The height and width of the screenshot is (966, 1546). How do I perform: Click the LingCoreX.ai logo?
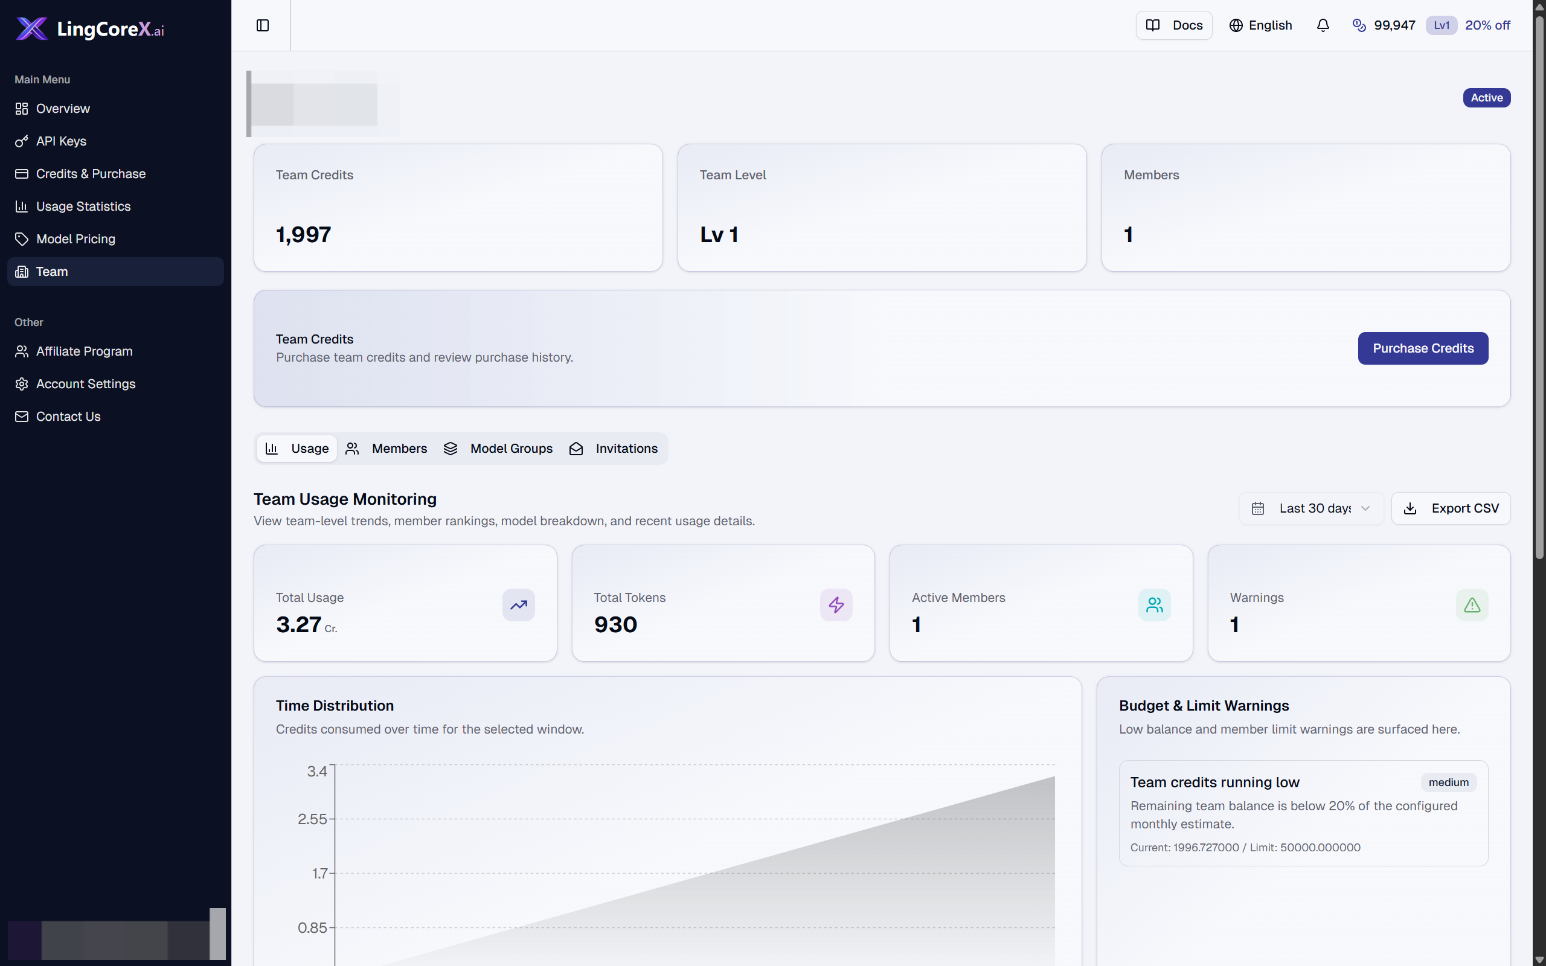tap(90, 29)
